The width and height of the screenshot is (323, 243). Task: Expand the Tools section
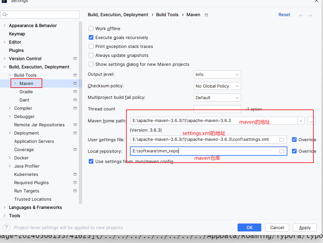5,216
